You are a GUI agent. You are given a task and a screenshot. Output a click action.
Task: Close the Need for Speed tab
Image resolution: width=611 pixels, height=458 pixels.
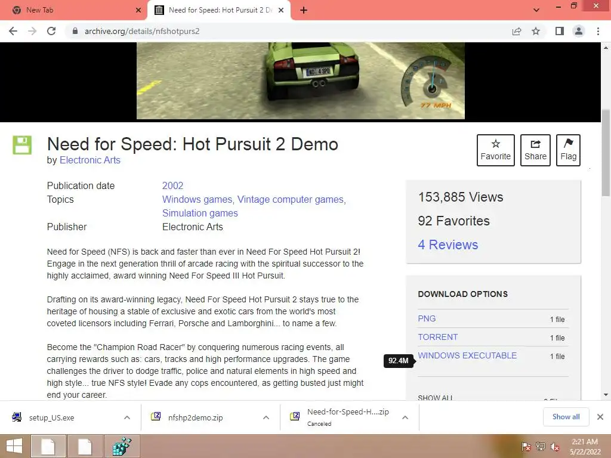click(281, 10)
